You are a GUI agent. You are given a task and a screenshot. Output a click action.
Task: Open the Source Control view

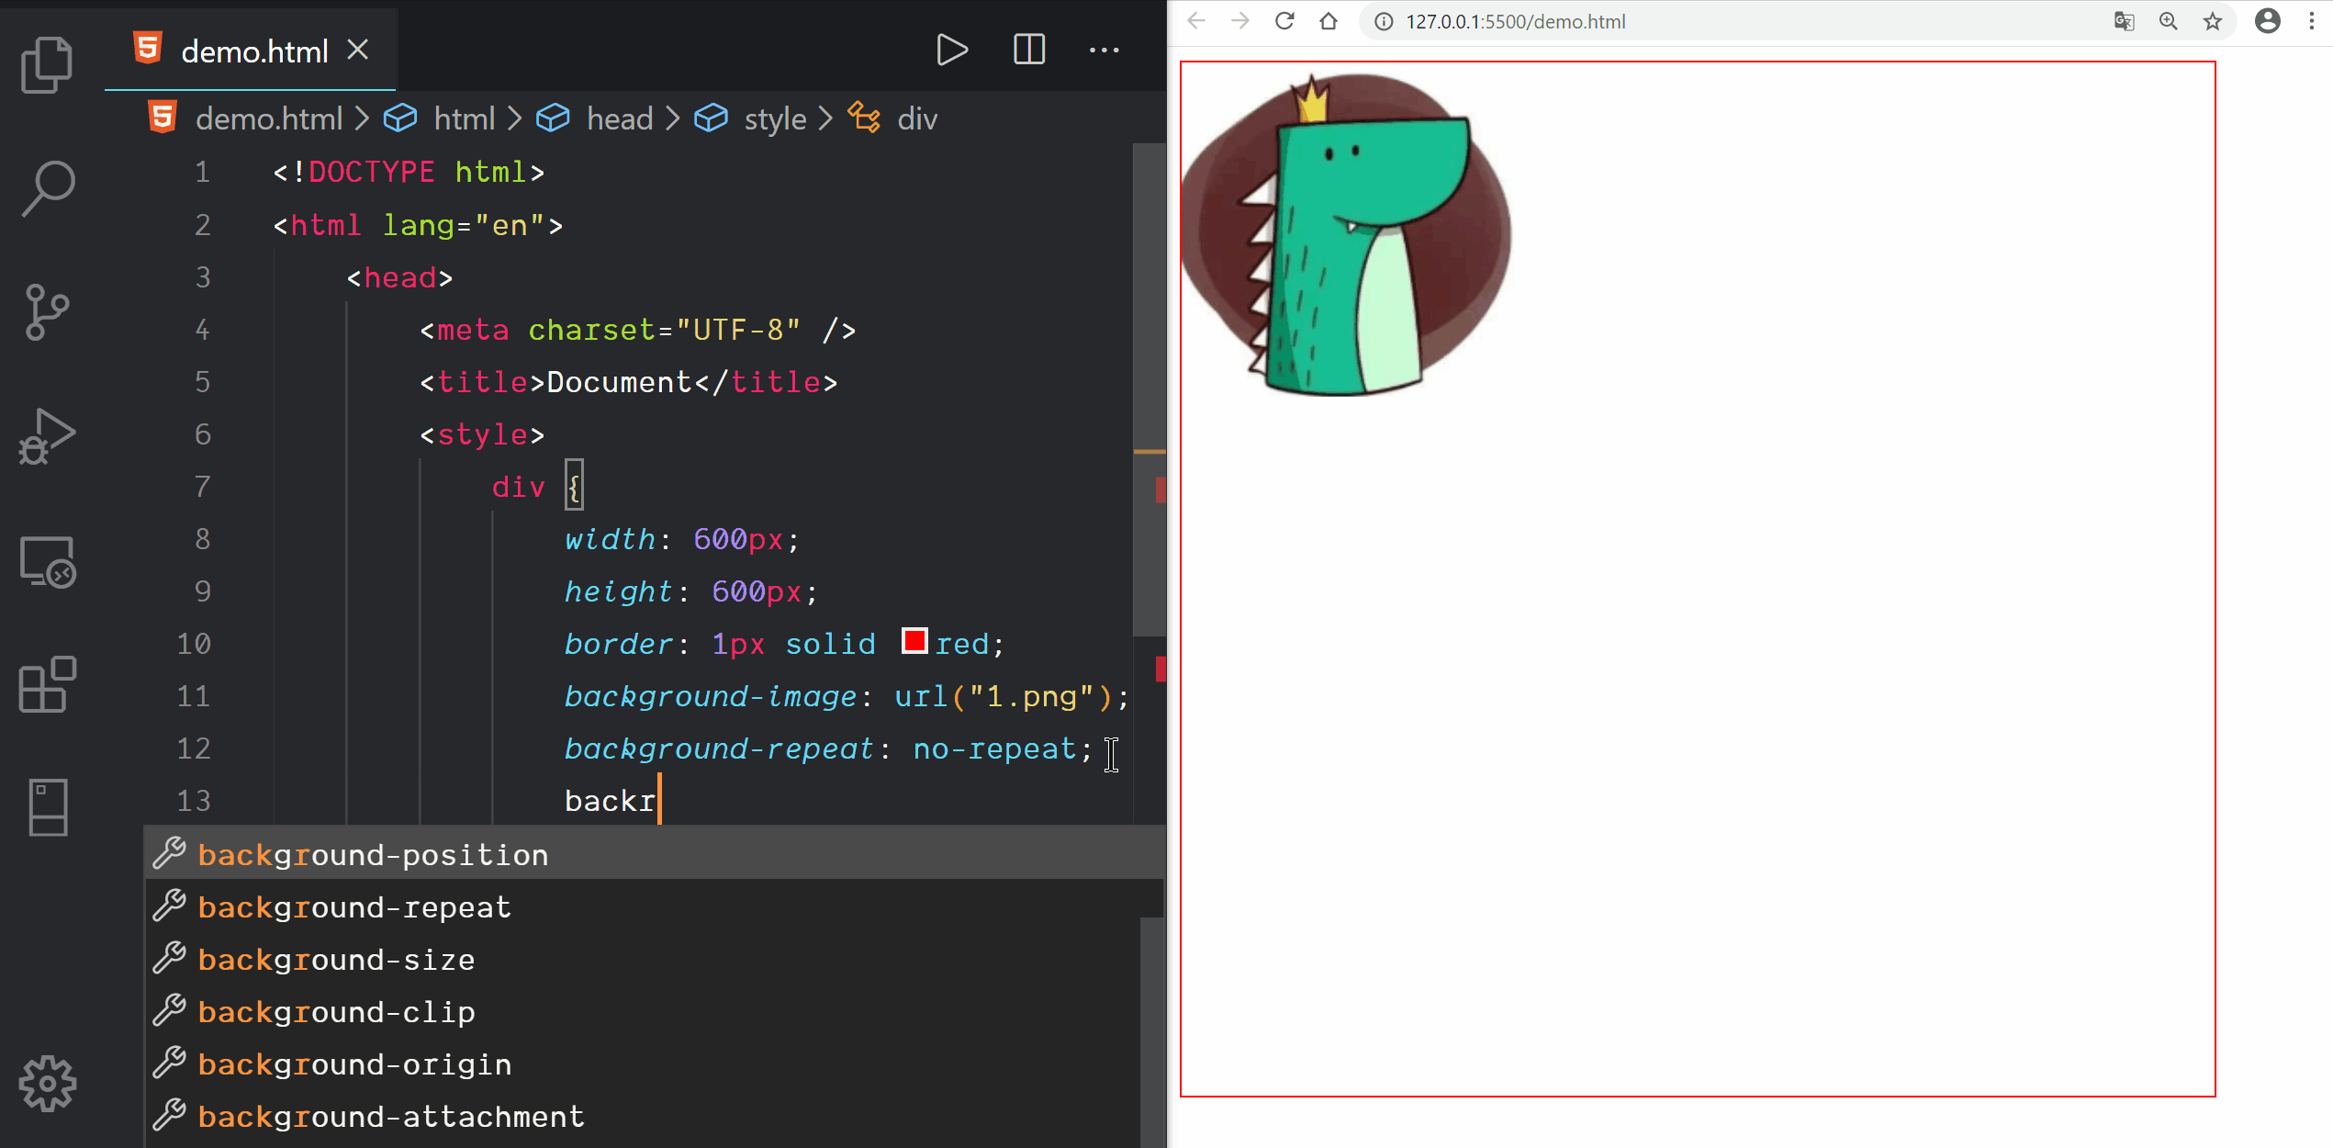(47, 312)
